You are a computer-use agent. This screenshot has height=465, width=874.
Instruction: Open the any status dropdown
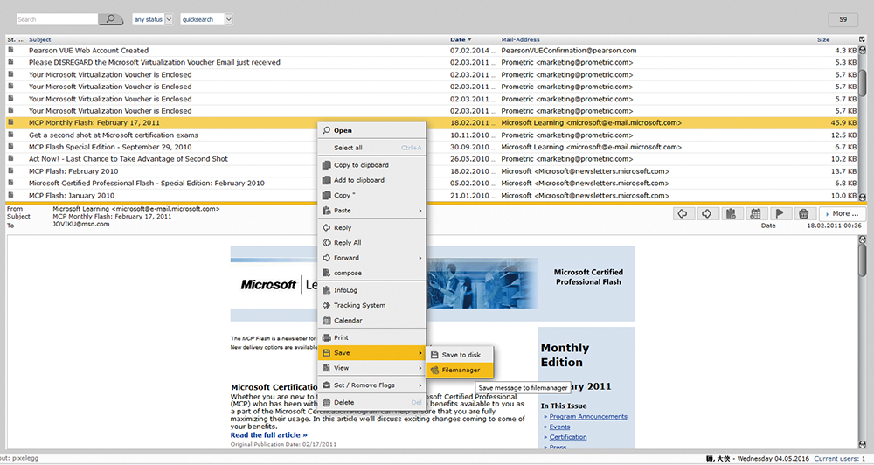pyautogui.click(x=153, y=19)
